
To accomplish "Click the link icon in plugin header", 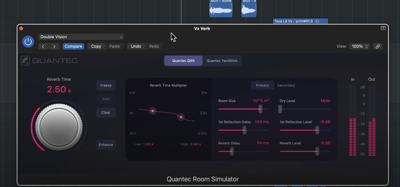I will click(377, 46).
